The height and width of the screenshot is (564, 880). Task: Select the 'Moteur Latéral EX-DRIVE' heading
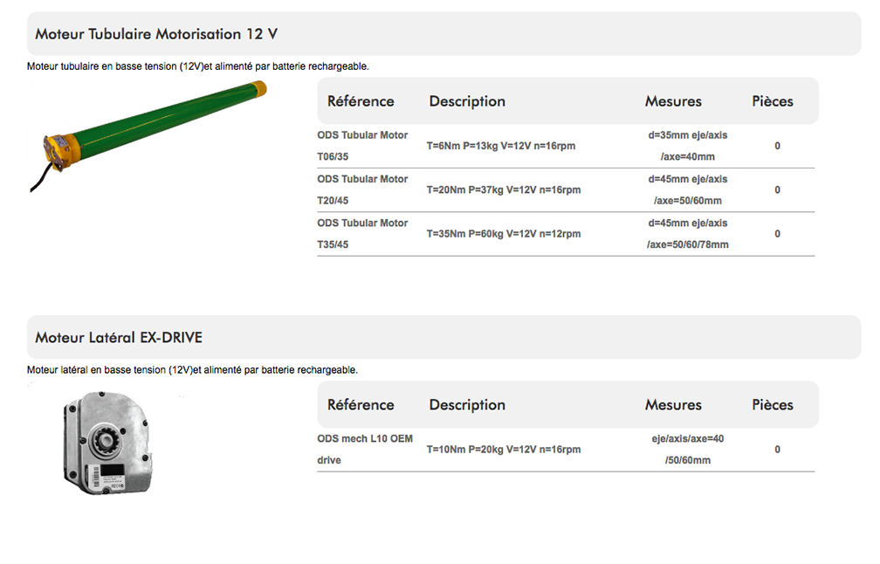pos(119,337)
